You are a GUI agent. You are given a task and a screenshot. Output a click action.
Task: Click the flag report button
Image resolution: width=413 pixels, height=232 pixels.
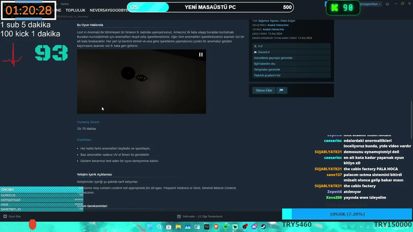(281, 91)
